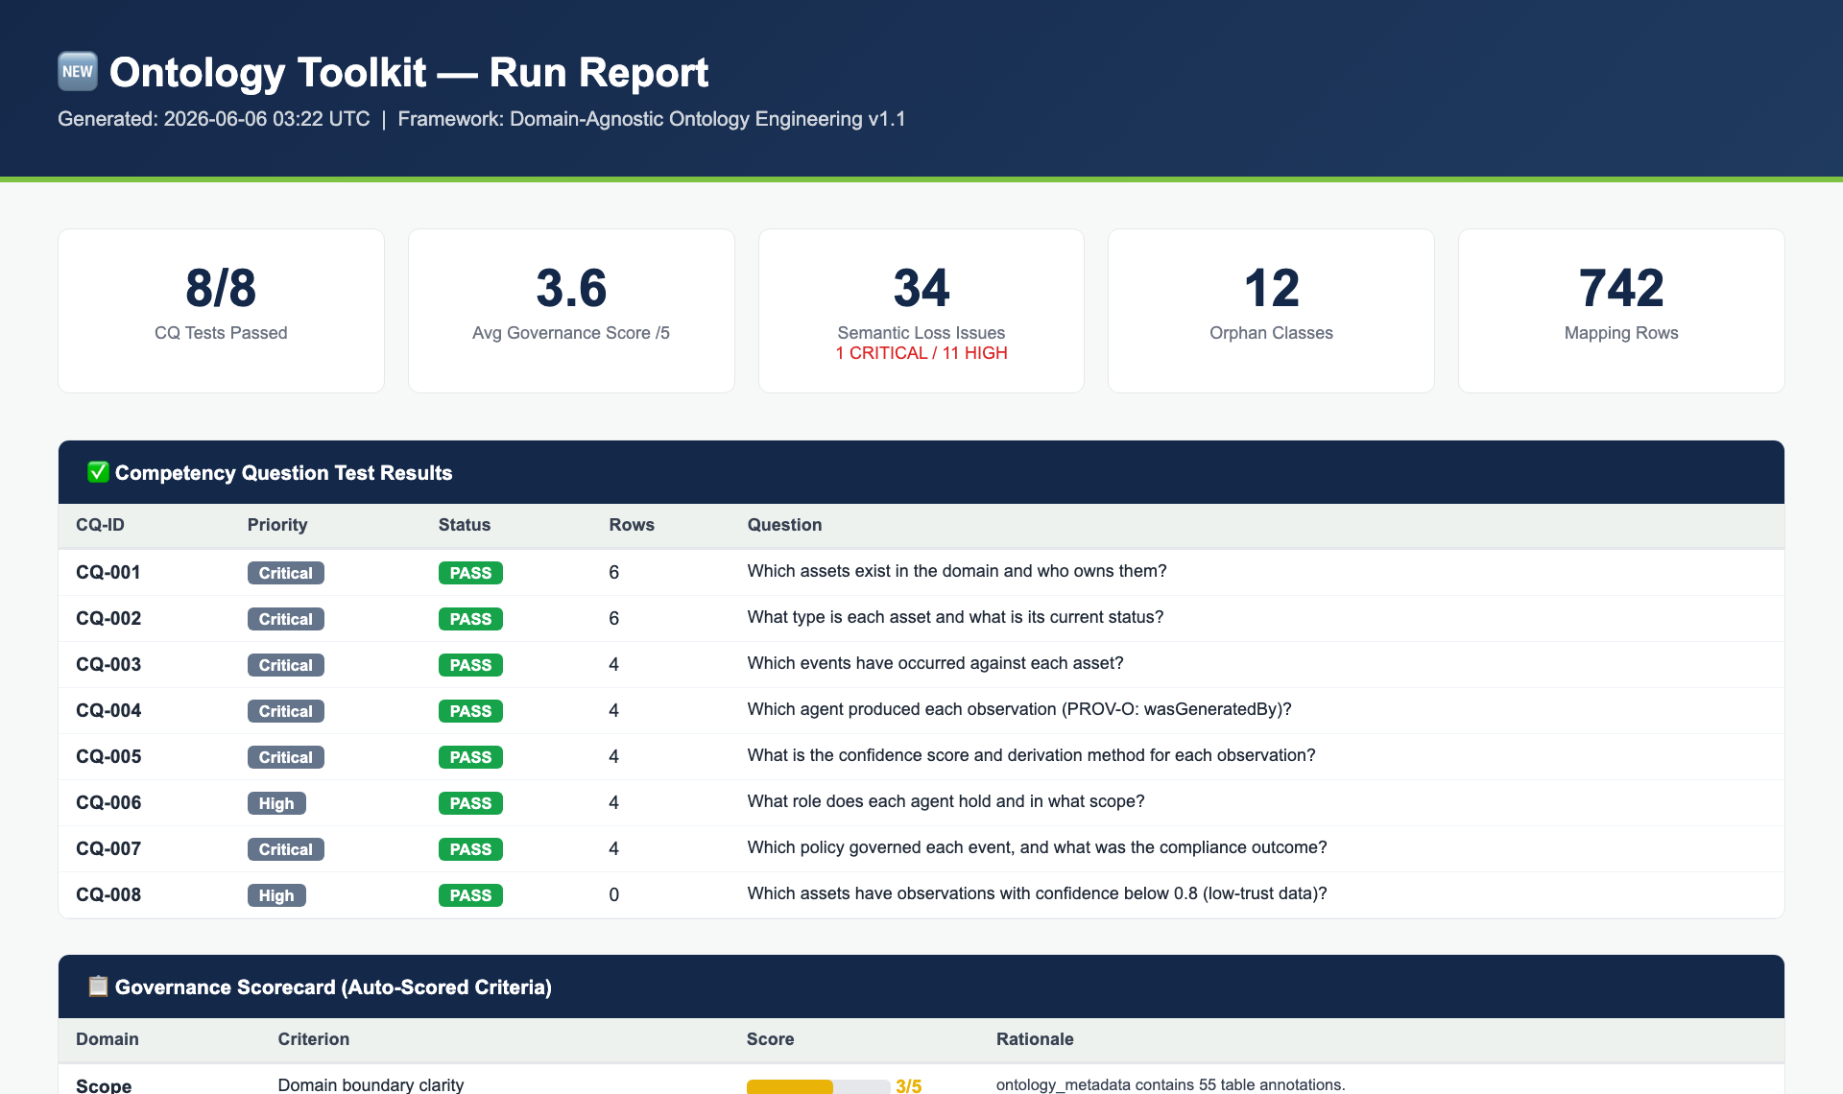Click question about confidence score and derivation method
The height and width of the screenshot is (1094, 1843).
[x=1031, y=755]
